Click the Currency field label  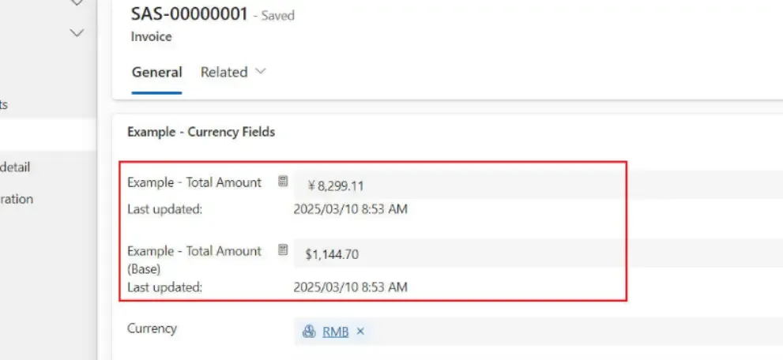pos(152,328)
